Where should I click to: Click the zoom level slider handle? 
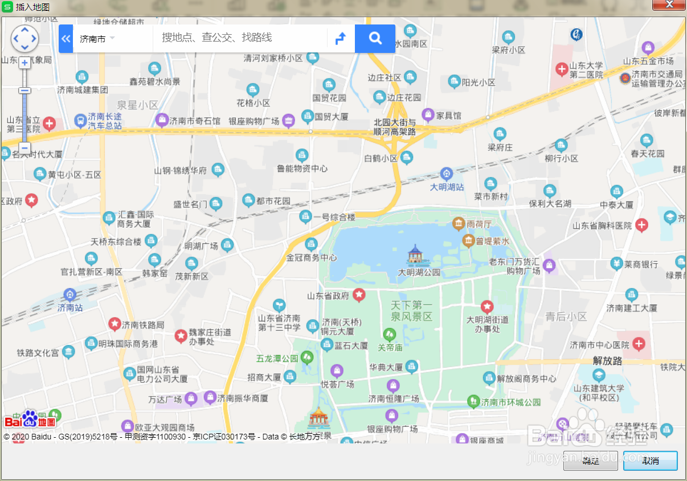coord(24,90)
